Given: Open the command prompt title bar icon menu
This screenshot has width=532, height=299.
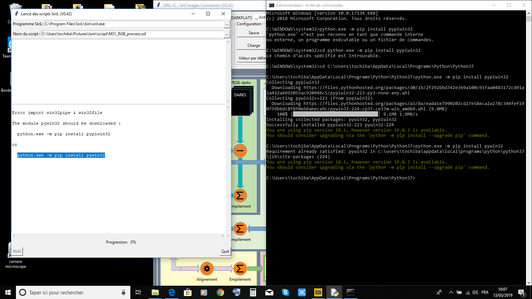Looking at the screenshot, I should (x=271, y=5).
